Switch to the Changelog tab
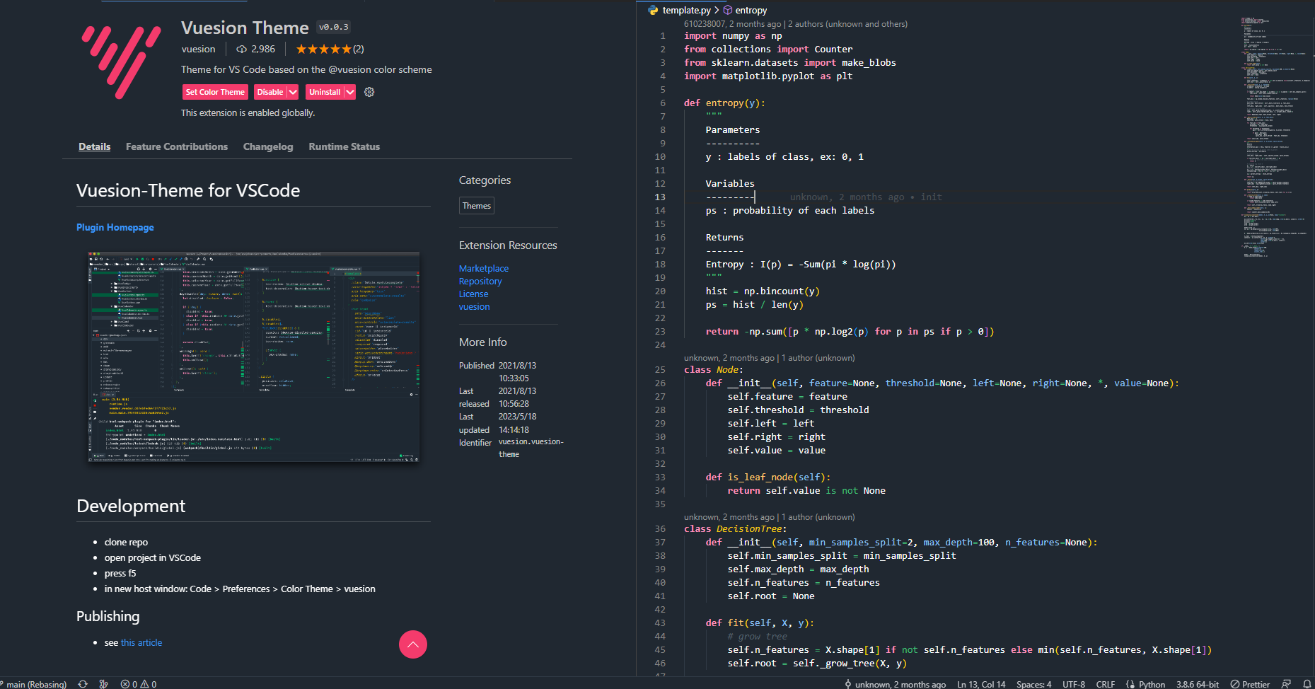The width and height of the screenshot is (1315, 689). point(268,146)
